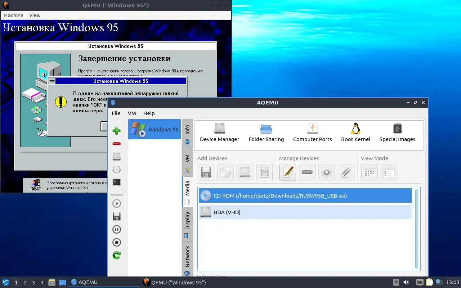Screen dimensions: 461x288
Task: Open the Machine menu in QEMU window
Action: click(13, 15)
